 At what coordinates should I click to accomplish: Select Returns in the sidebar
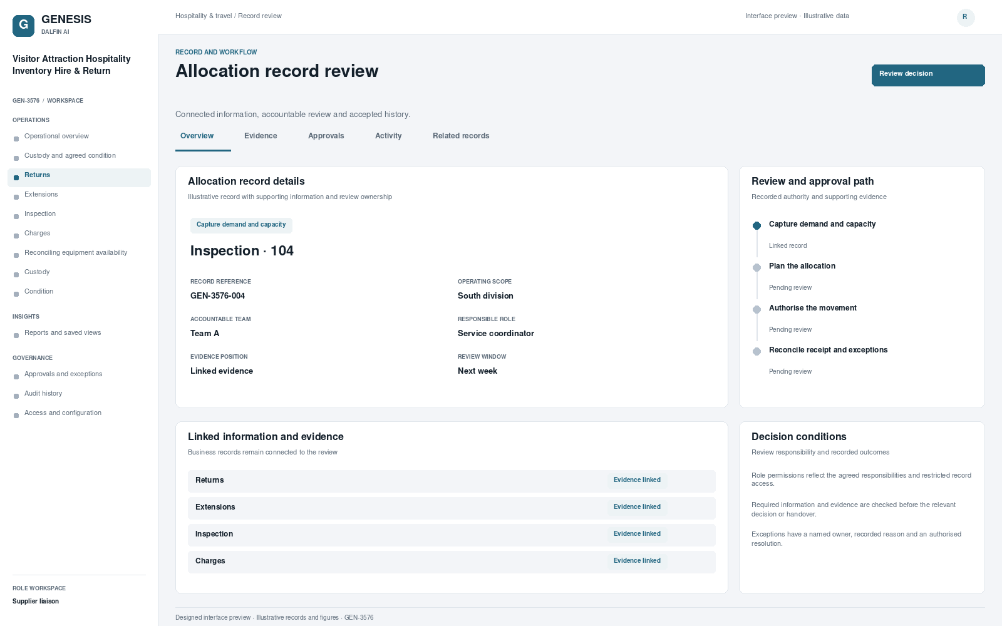coord(79,177)
